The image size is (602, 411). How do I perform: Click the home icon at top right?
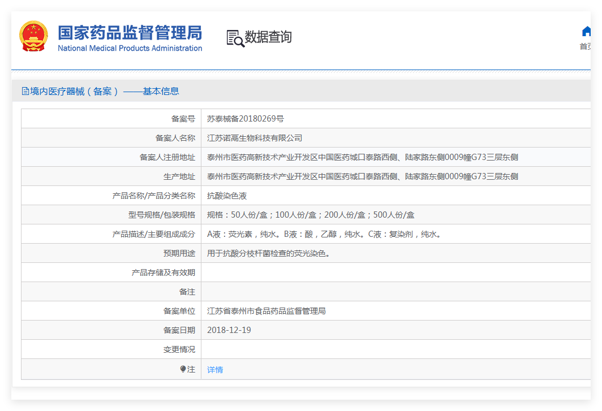tap(586, 31)
